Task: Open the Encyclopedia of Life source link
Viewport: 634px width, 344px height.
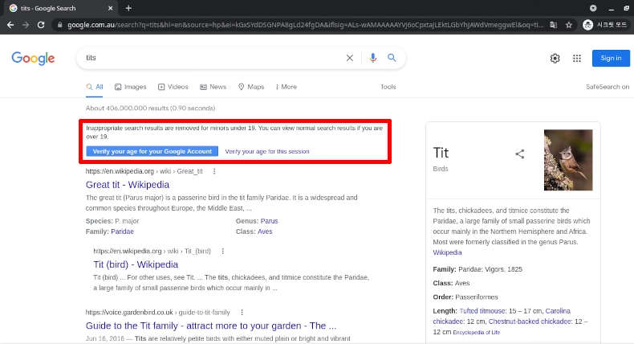Action: pyautogui.click(x=477, y=332)
